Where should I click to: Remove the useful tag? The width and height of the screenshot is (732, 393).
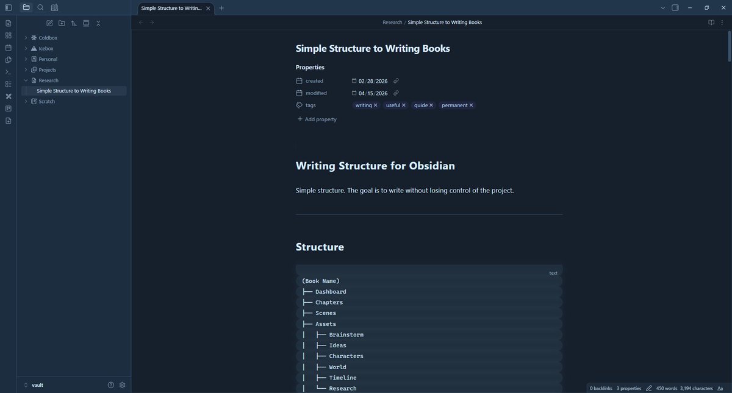pyautogui.click(x=403, y=105)
